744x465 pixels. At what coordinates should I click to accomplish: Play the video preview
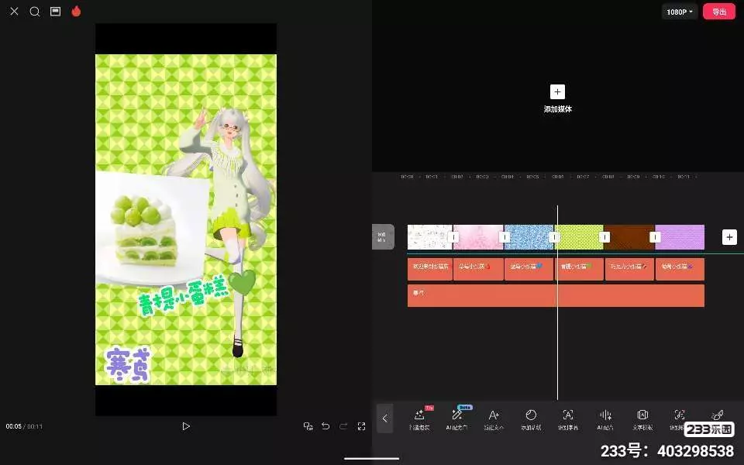[x=186, y=426]
